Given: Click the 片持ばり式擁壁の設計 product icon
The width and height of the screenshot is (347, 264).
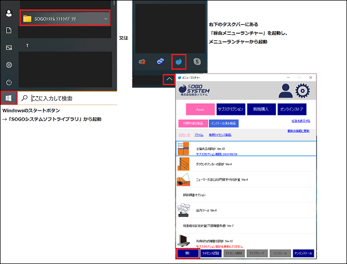Looking at the screenshot, I should click(184, 241).
